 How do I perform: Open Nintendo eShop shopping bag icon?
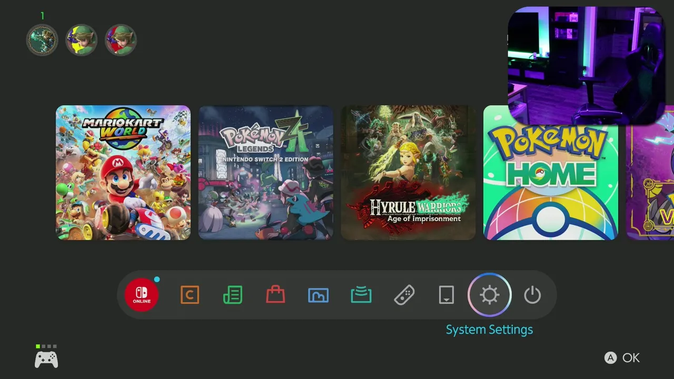[x=275, y=295]
